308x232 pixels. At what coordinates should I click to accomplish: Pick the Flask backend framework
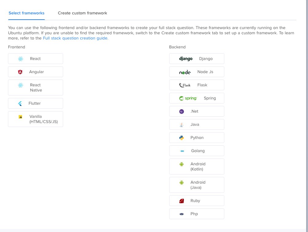coord(197,85)
